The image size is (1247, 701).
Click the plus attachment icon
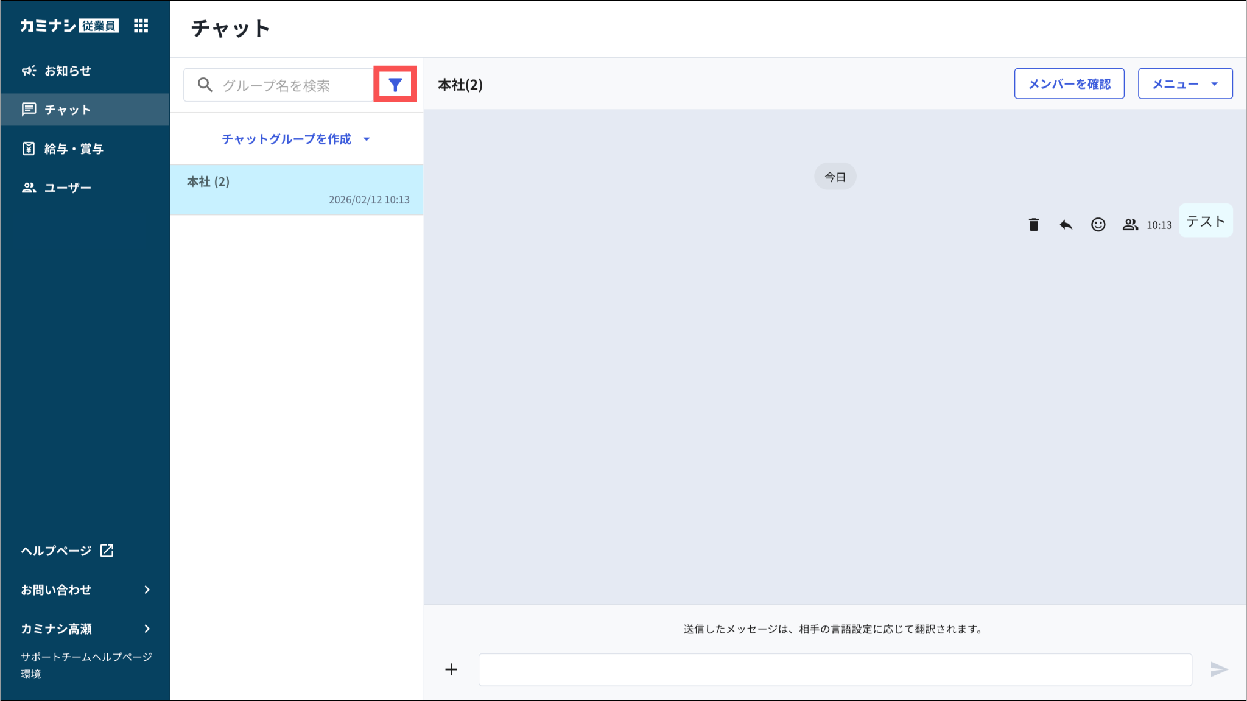[451, 669]
